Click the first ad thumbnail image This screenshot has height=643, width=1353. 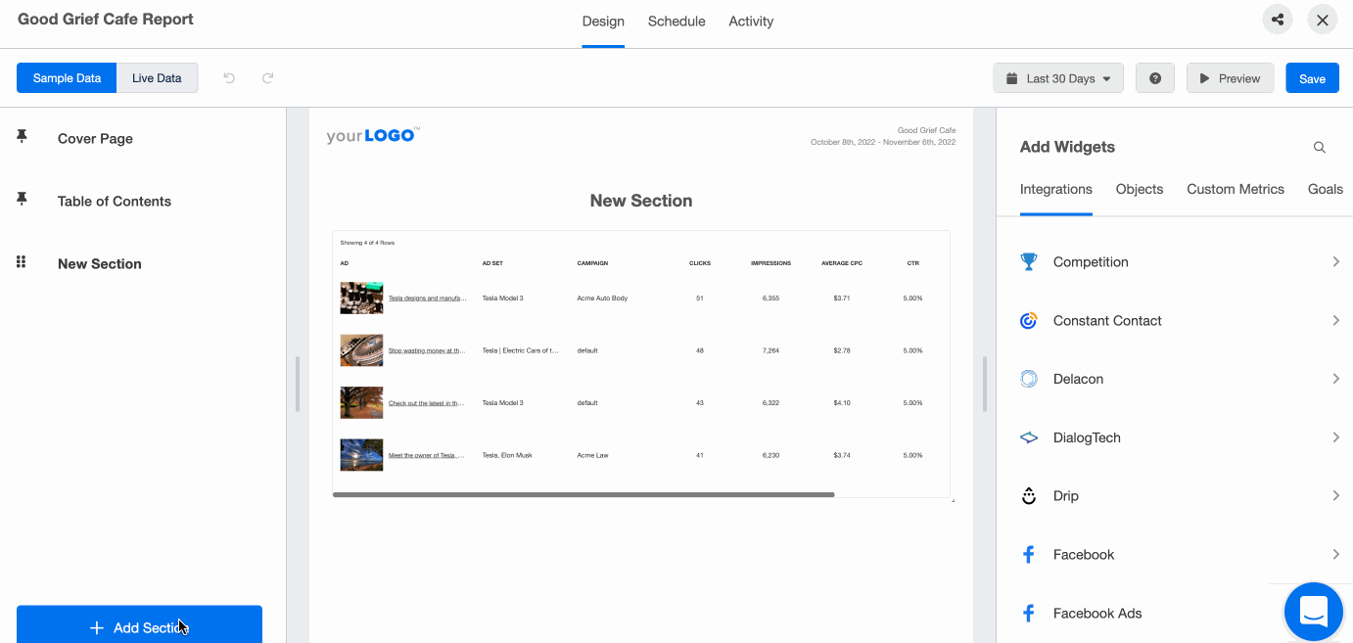pyautogui.click(x=361, y=298)
